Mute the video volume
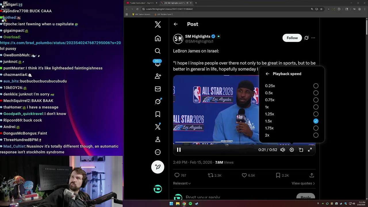368x207 pixels. [283, 150]
